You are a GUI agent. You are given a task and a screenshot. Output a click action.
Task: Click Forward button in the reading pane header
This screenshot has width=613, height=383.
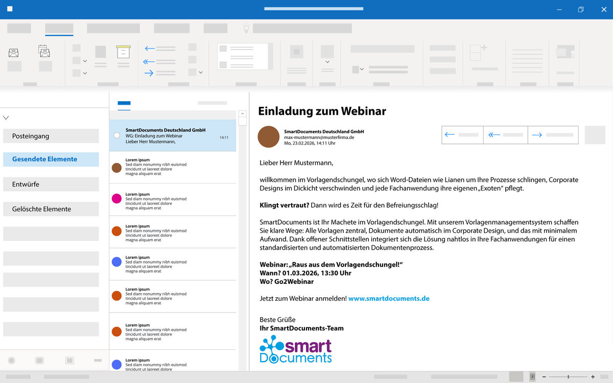click(553, 135)
